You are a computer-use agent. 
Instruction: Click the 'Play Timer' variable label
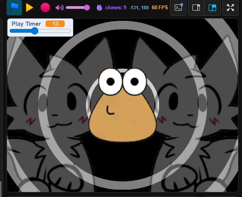point(26,24)
